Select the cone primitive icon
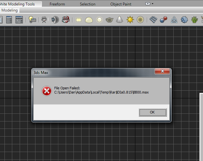 120,20
